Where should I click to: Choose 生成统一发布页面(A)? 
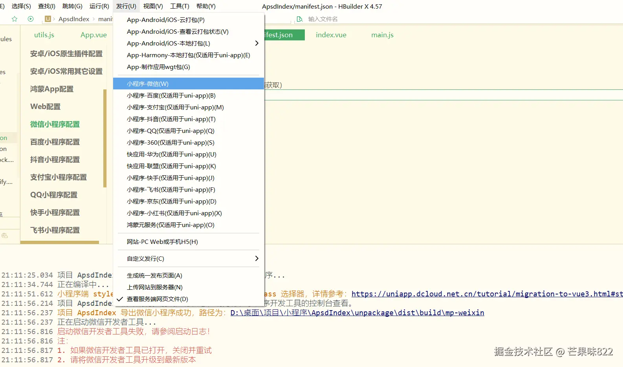click(189, 275)
